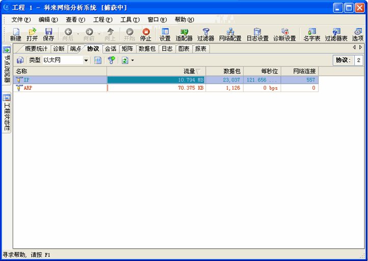Open 过滤器表 (Filter table) icon
This screenshot has height=261, width=368.
click(x=336, y=32)
